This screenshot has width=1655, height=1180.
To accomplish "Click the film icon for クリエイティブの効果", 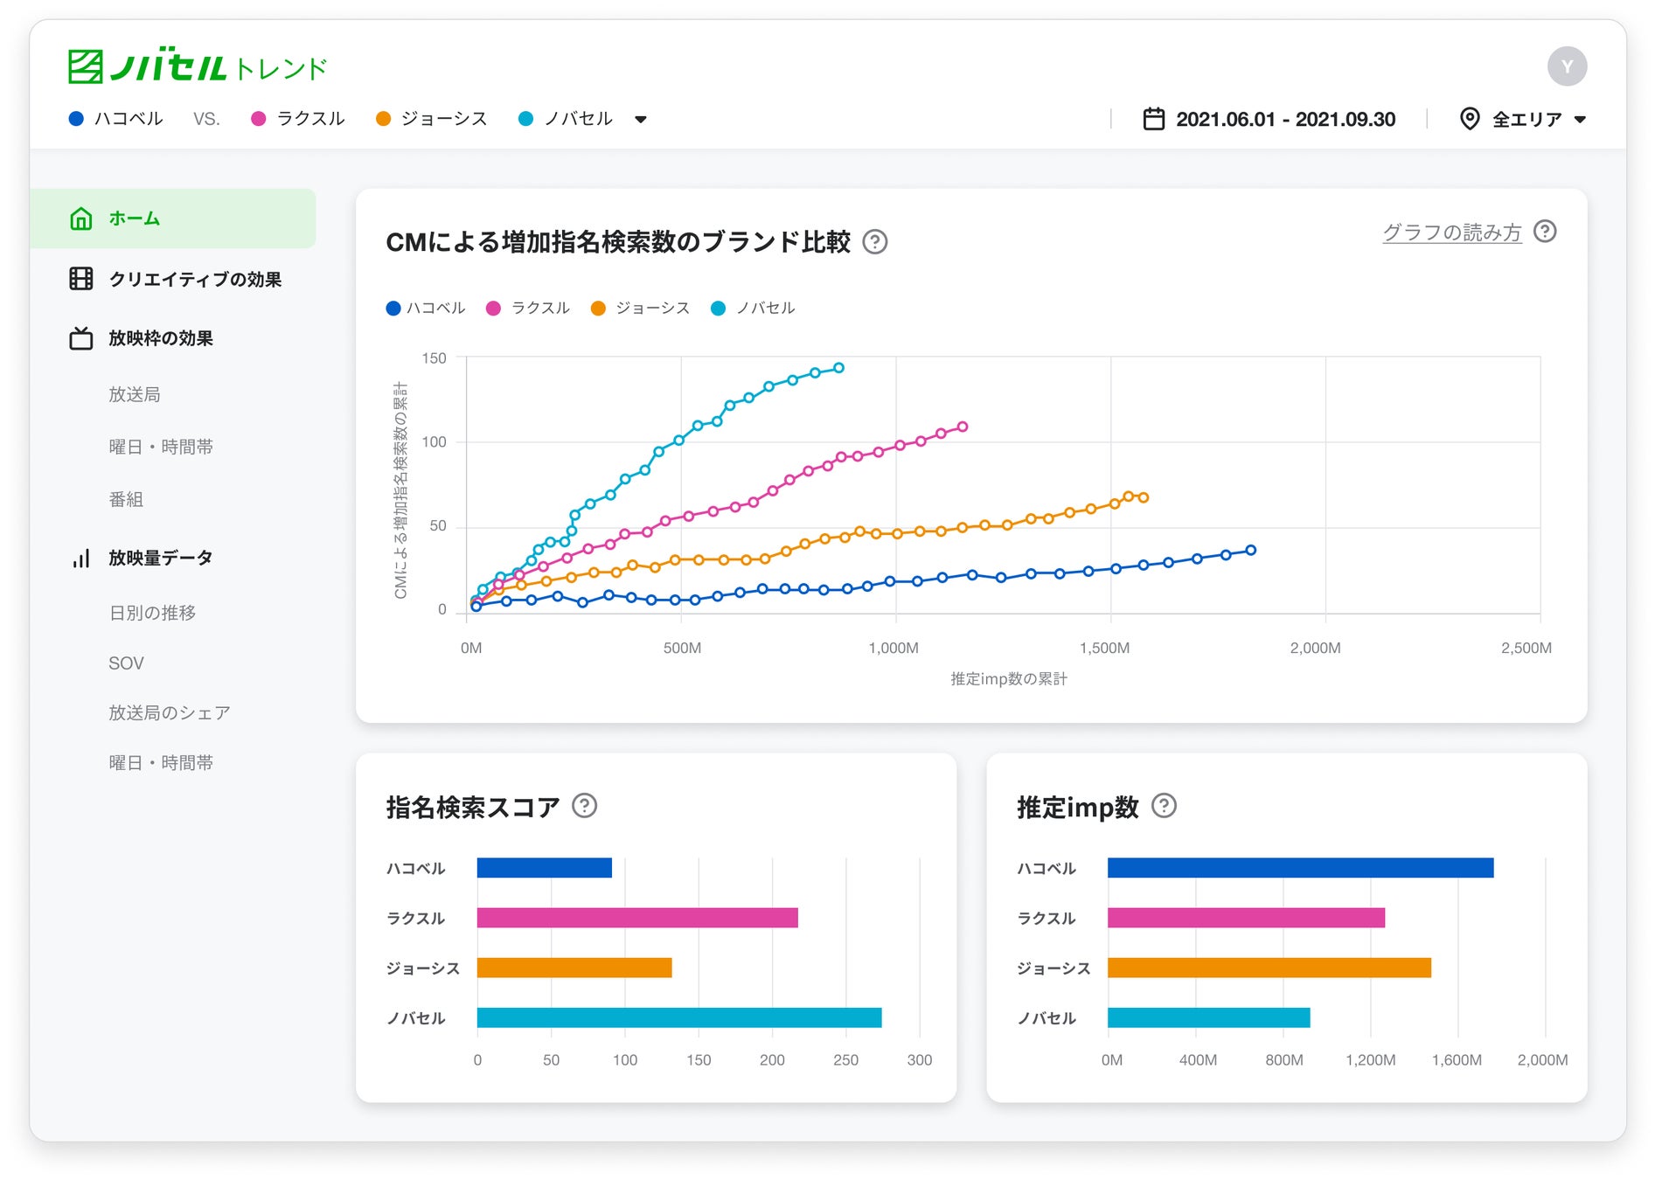I will pos(81,279).
